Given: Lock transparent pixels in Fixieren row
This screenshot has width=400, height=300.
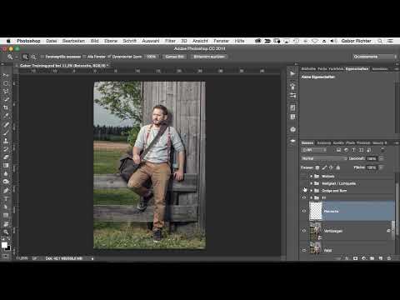Looking at the screenshot, I should [x=317, y=167].
